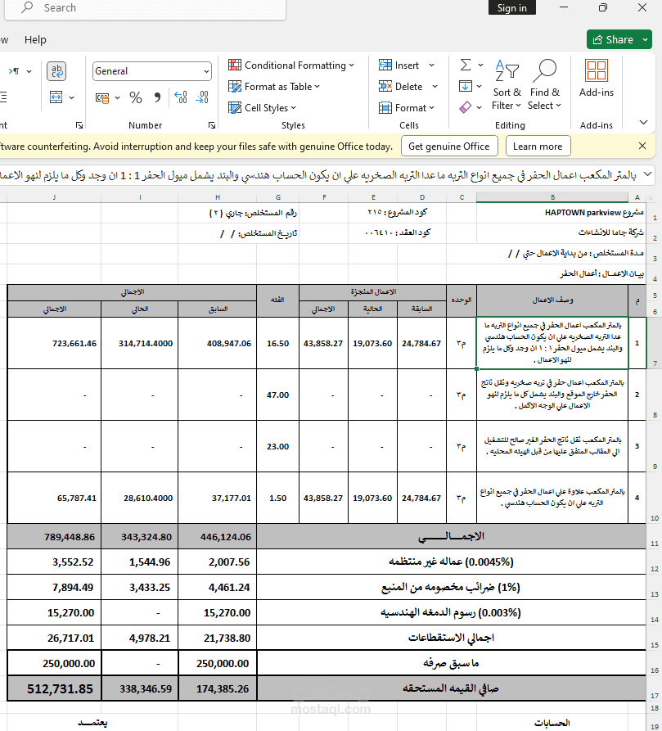Image resolution: width=662 pixels, height=731 pixels.
Task: Apply Percent Style number formatting
Action: click(134, 97)
